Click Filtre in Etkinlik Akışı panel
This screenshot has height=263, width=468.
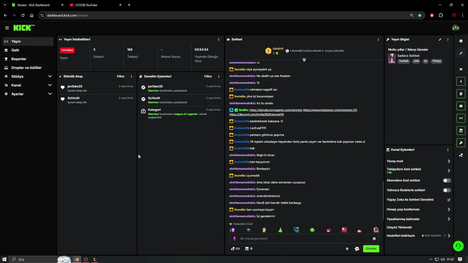pos(120,76)
